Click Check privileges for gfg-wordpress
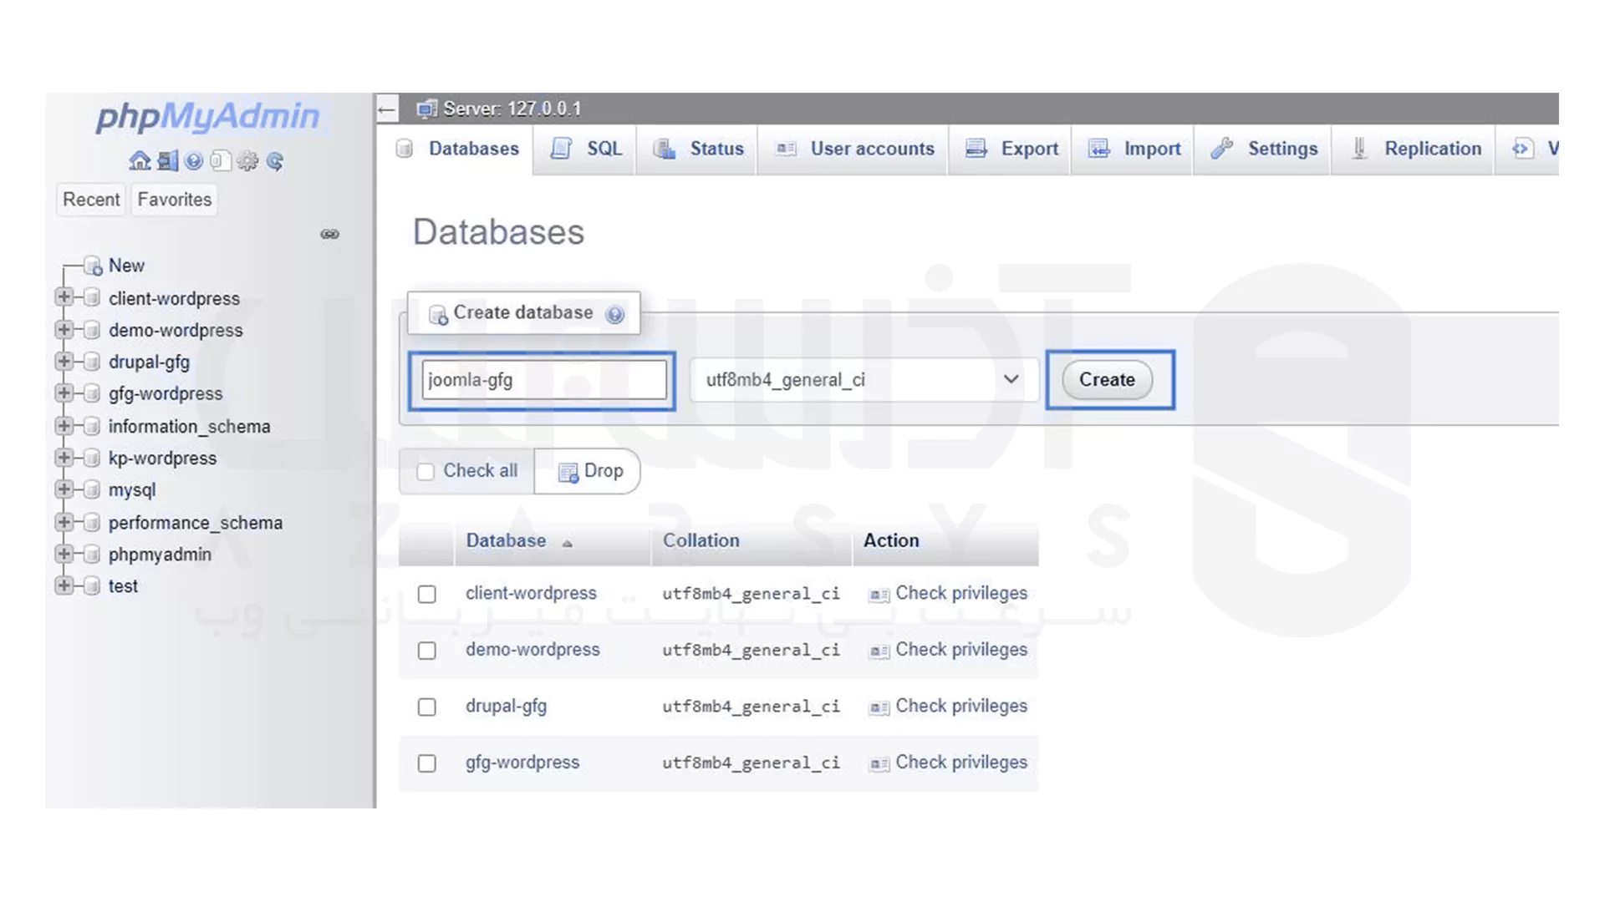Viewport: 1605px width, 902px height. [x=961, y=763]
